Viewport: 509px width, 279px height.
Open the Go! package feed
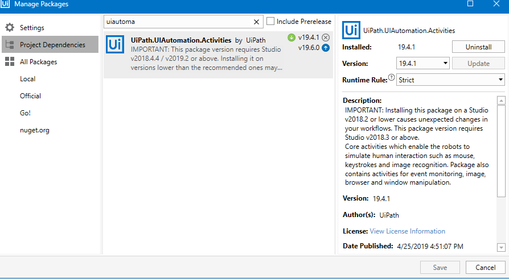pyautogui.click(x=25, y=113)
